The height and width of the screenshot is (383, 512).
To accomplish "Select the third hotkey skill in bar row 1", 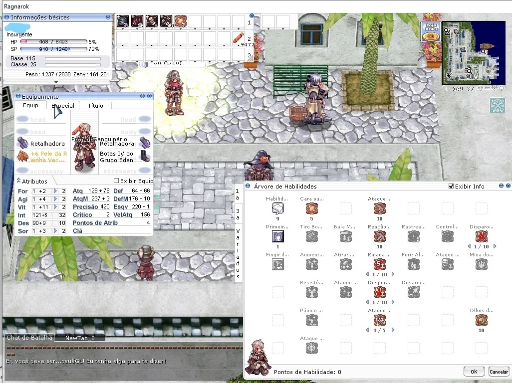I will pos(152,21).
